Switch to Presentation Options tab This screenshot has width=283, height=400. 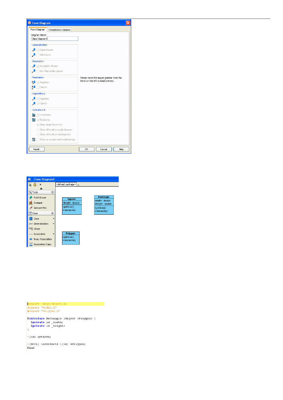(x=60, y=30)
